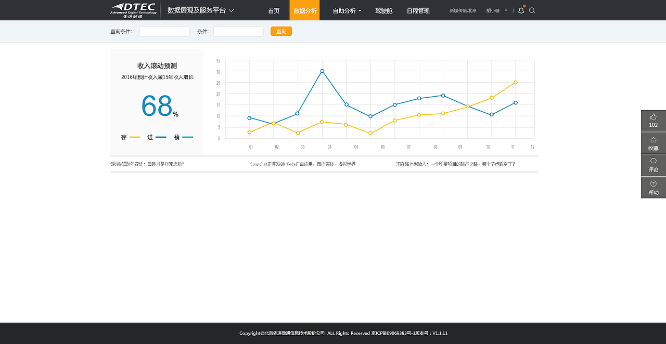Open the notification bell

521,10
